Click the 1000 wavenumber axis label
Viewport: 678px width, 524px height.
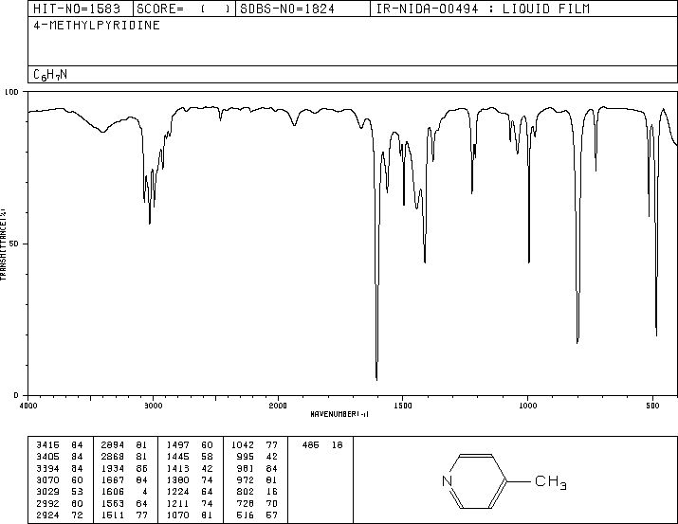pos(527,406)
